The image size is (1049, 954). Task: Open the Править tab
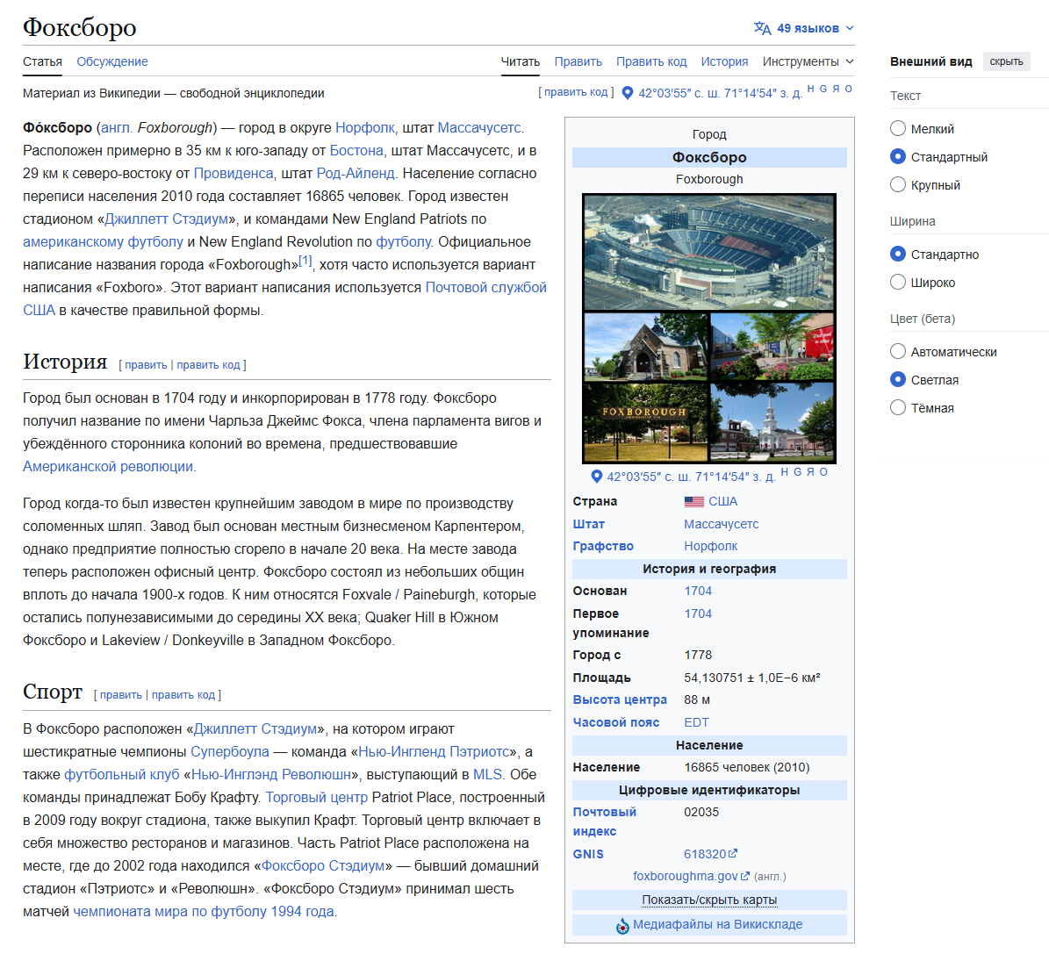pyautogui.click(x=578, y=61)
